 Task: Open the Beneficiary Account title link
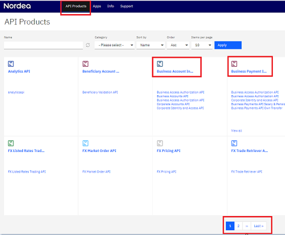(x=101, y=71)
